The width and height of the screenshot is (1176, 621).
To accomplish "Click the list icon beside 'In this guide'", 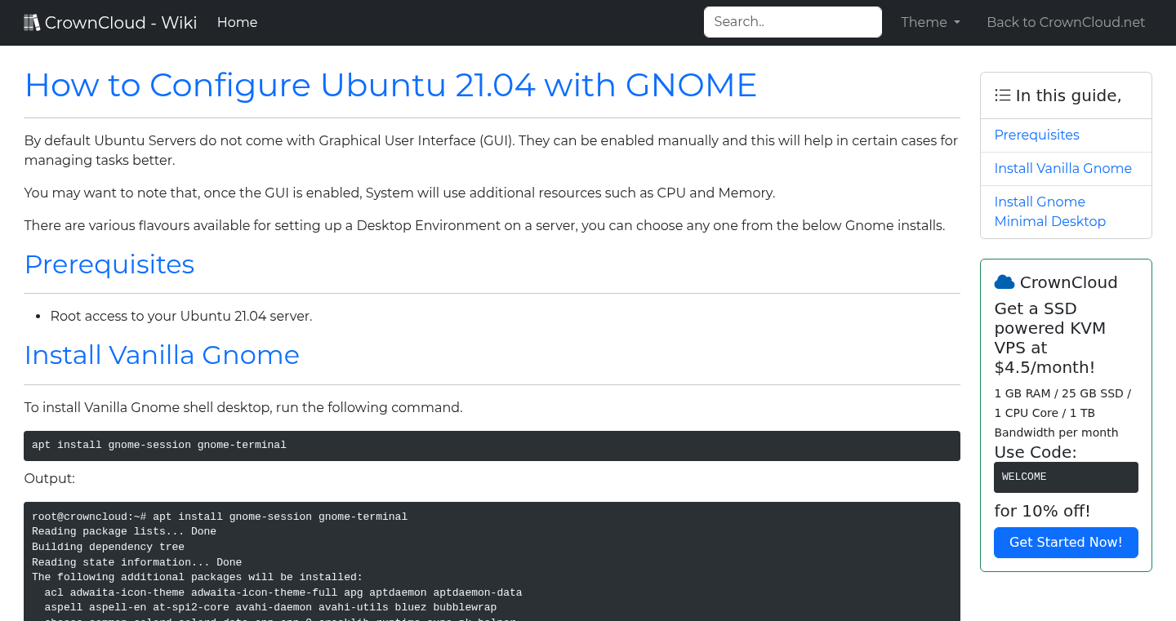I will [1002, 95].
